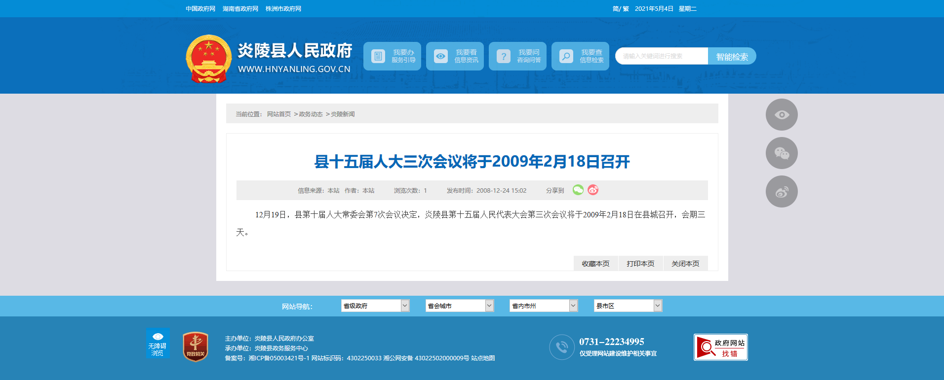Open the 我要问 咨询问答 shortcut

point(517,56)
